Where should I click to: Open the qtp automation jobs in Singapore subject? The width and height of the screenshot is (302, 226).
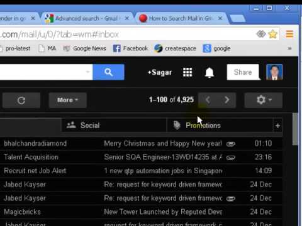(163, 171)
